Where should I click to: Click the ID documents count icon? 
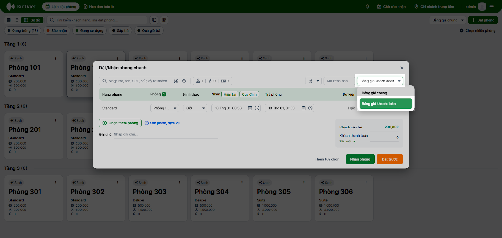tap(223, 81)
